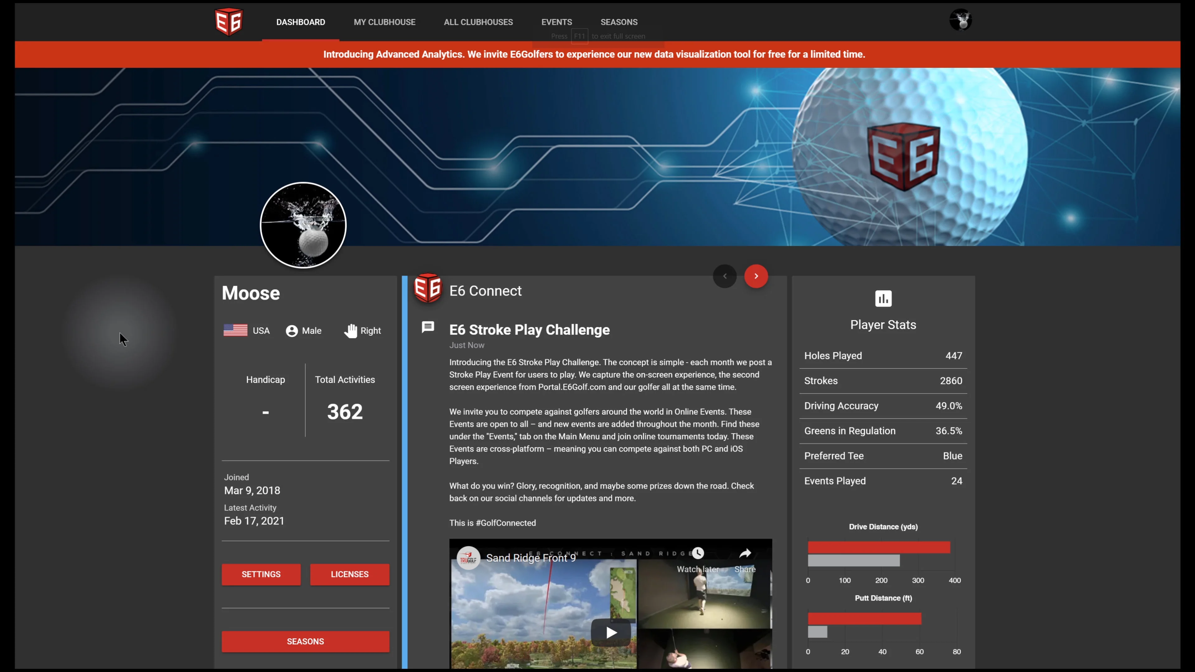The width and height of the screenshot is (1195, 672).
Task: Click the USA flag icon
Action: click(235, 330)
